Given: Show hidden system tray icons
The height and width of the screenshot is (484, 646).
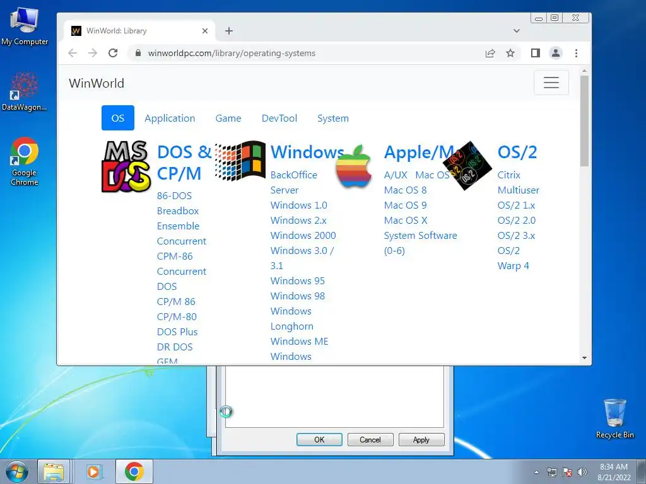Looking at the screenshot, I should click(536, 472).
